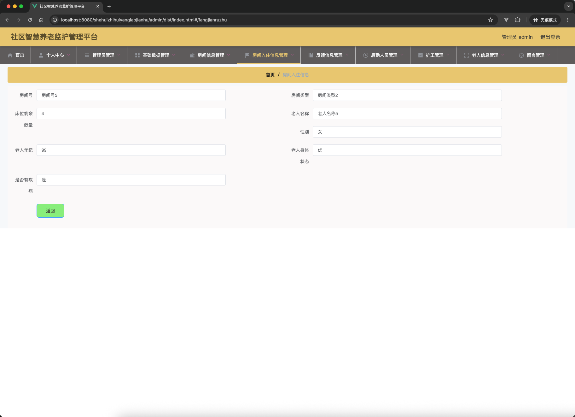
Task: Expand the 护工管理 menu chevron
Action: 448,55
